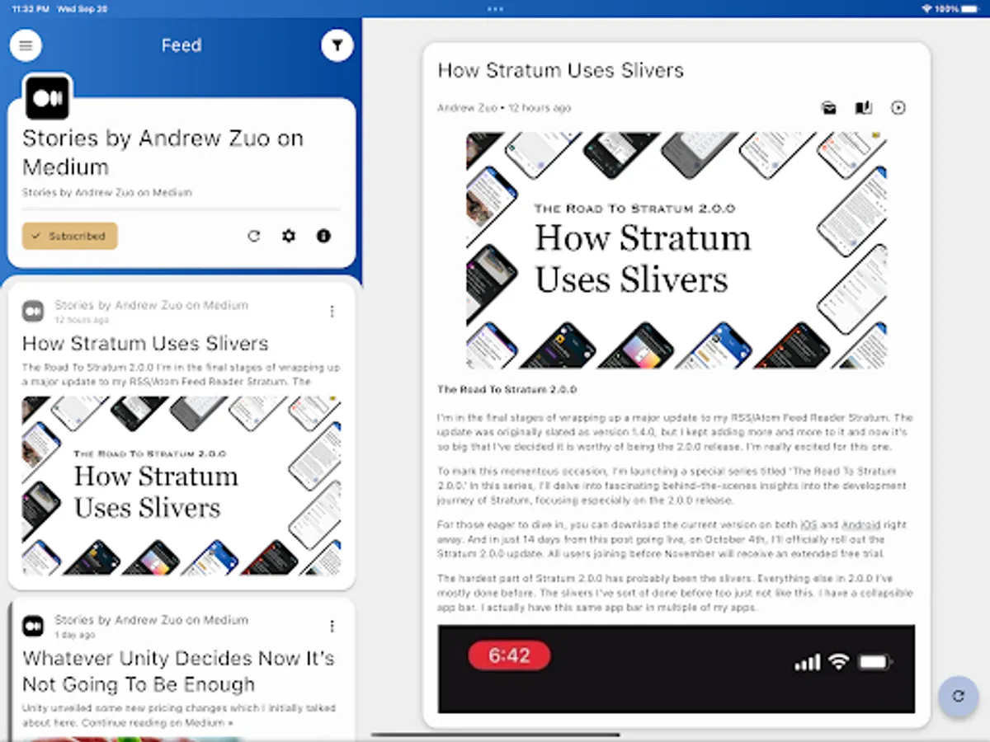This screenshot has height=742, width=990.
Task: Click the 6:42 video preview in the article
Action: click(x=676, y=669)
